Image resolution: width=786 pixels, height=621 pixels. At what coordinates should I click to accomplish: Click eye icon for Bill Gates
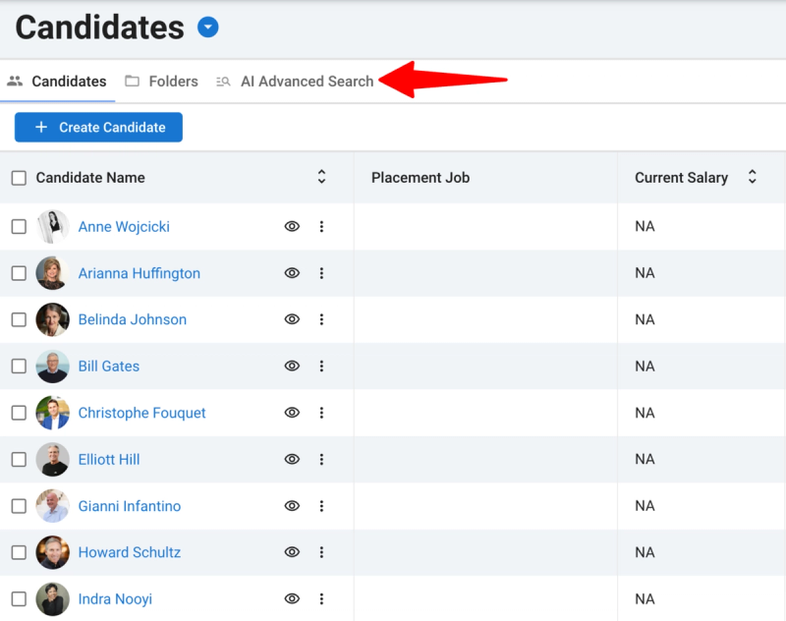point(292,366)
